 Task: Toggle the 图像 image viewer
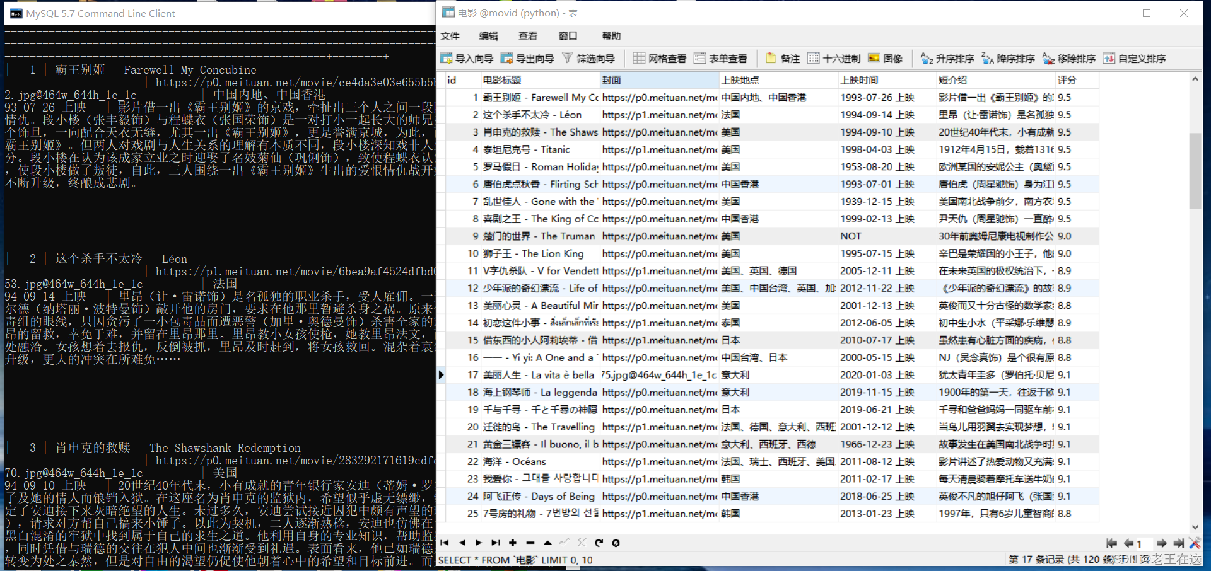[x=886, y=59]
